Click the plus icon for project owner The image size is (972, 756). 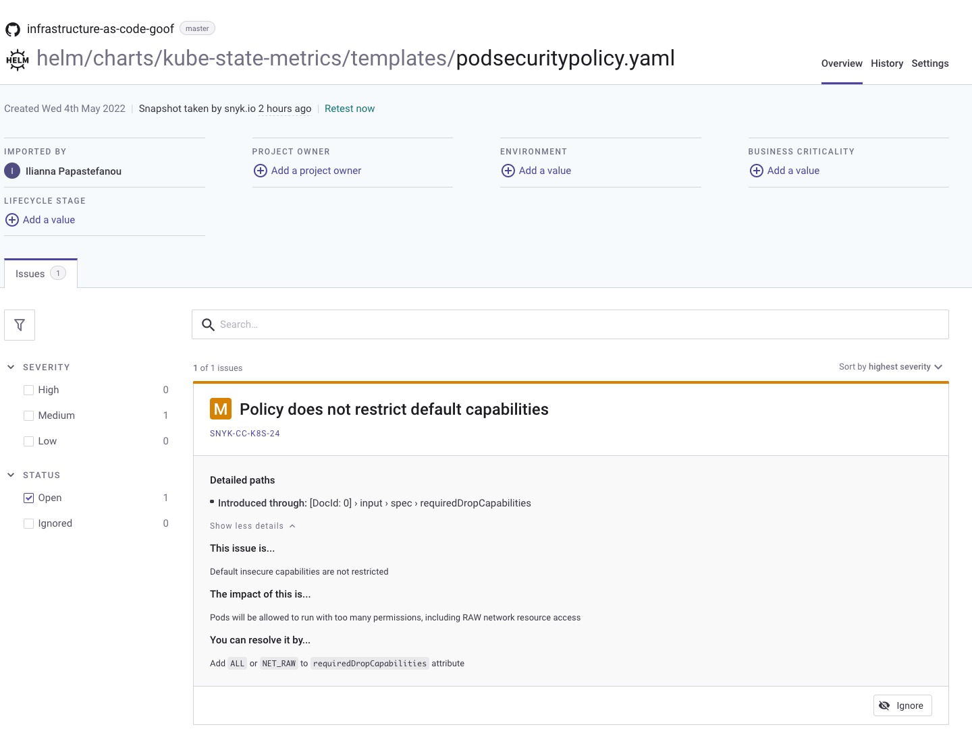pos(261,171)
